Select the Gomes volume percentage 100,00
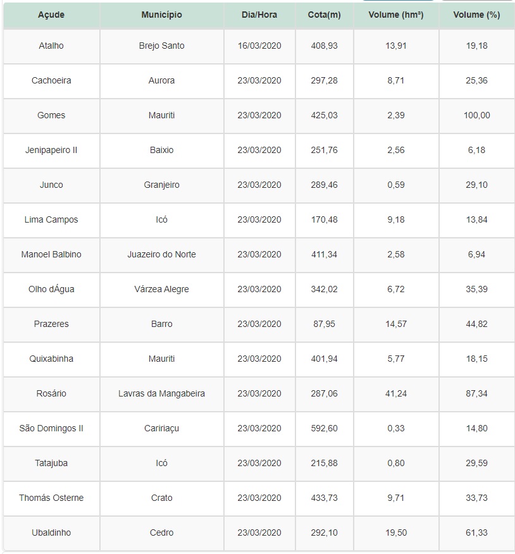This screenshot has height=554, width=515. pyautogui.click(x=476, y=116)
